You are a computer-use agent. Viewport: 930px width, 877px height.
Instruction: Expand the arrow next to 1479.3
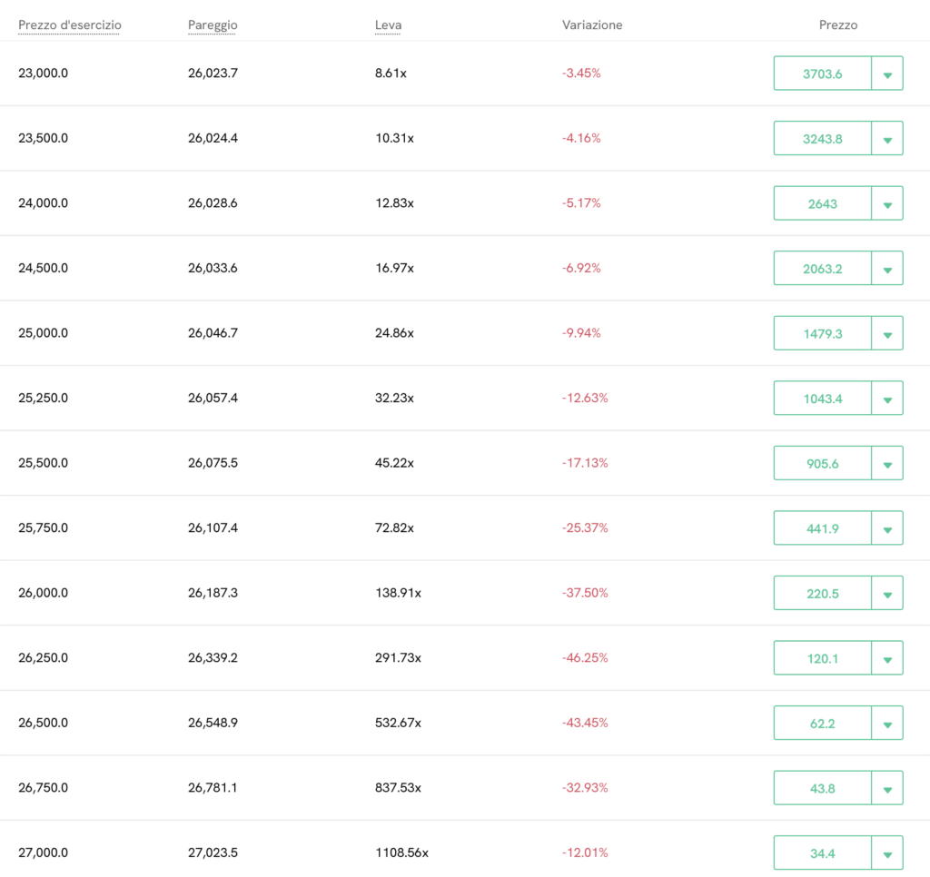coord(887,333)
